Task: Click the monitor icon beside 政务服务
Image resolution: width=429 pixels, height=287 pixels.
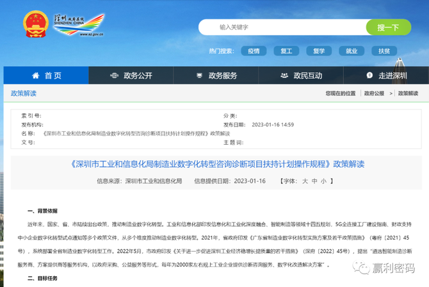Action: click(x=199, y=76)
